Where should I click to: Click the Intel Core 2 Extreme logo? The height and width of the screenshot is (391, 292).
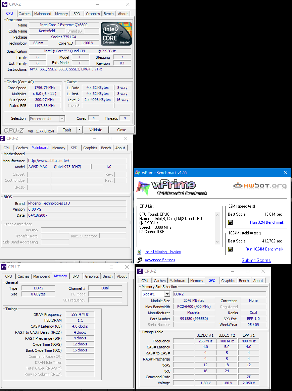[116, 34]
